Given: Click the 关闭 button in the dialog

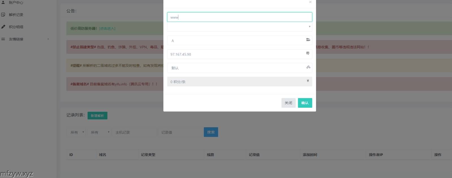Looking at the screenshot, I should [x=288, y=103].
